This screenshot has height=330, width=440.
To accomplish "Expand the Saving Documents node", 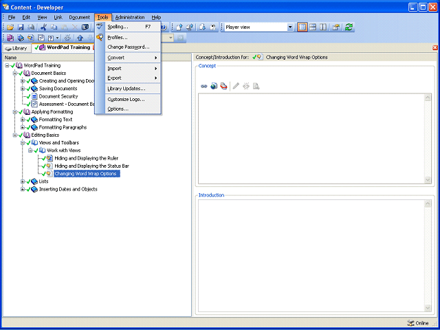I will pos(23,89).
